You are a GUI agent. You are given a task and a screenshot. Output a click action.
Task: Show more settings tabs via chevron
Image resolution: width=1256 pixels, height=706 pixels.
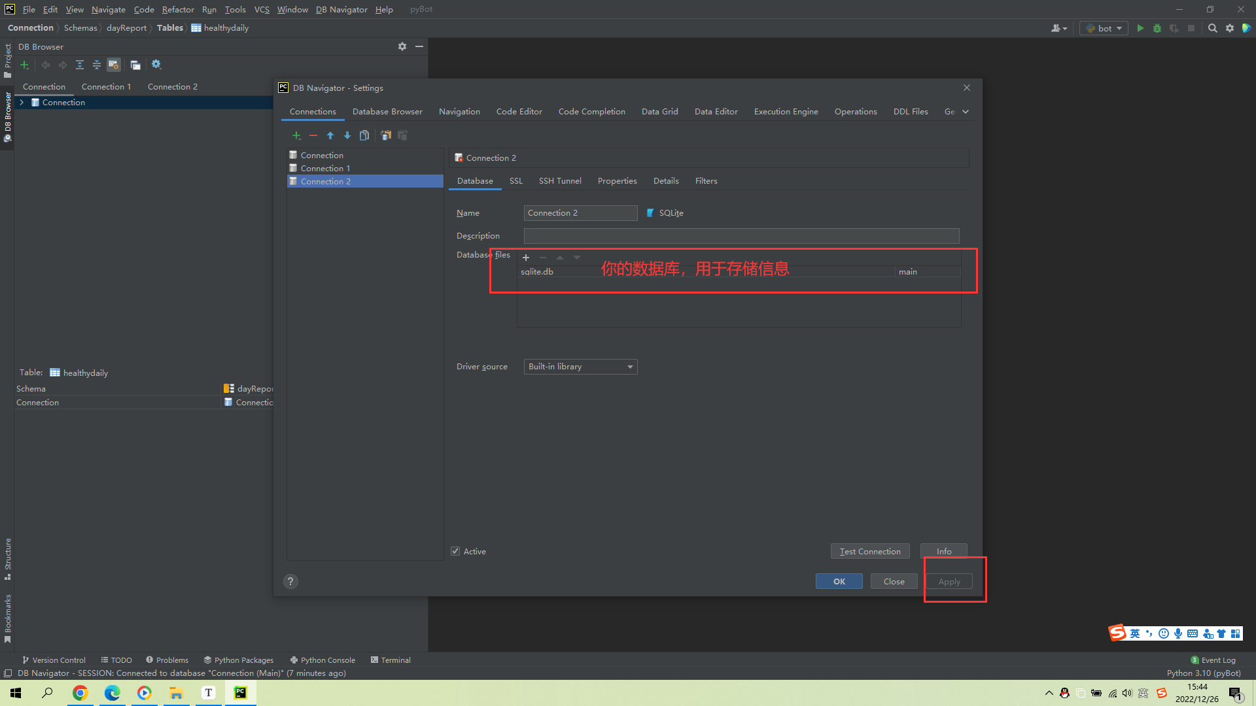tap(966, 112)
